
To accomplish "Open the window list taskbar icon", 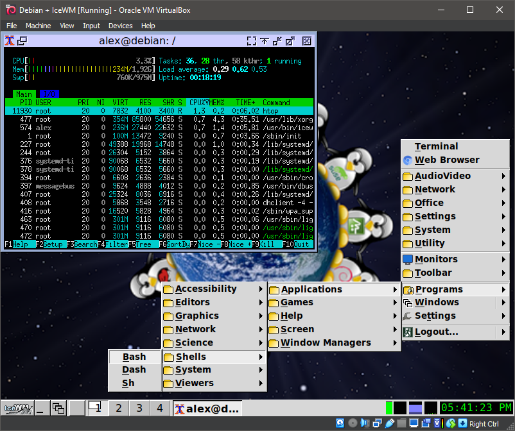I will point(58,408).
